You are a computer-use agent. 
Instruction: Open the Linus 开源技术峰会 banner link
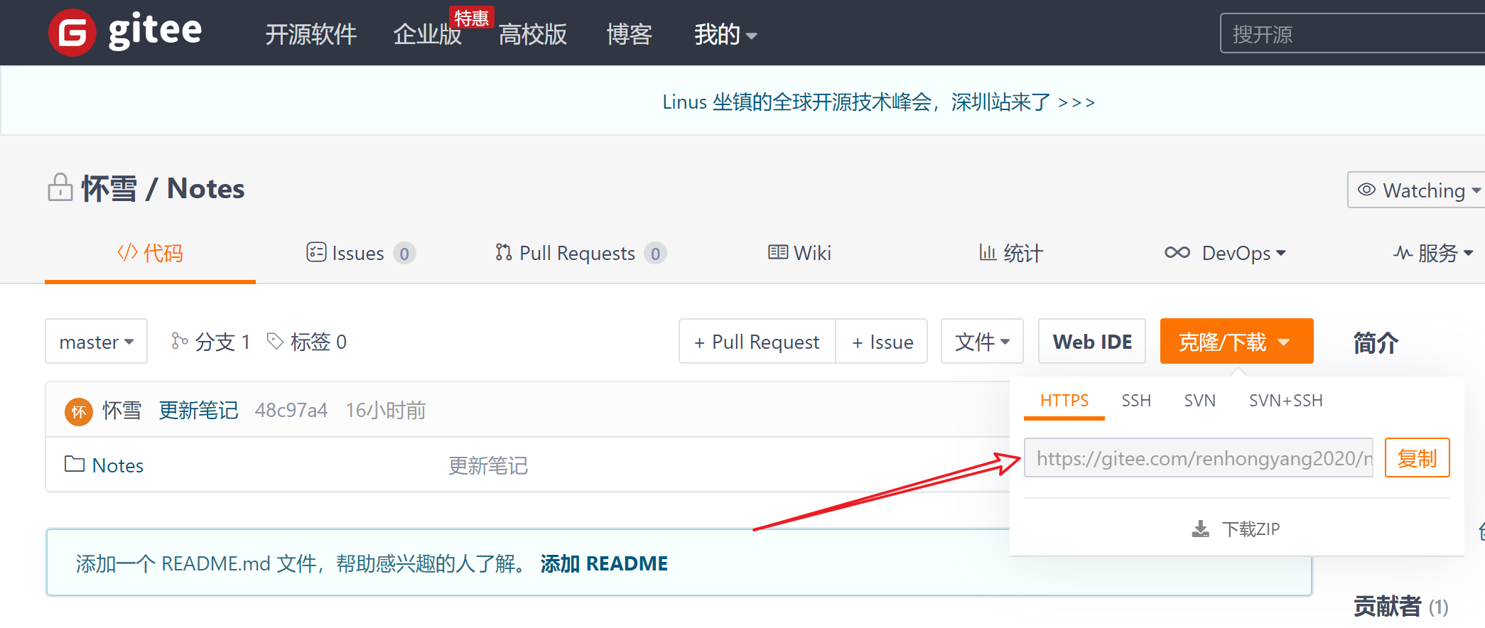878,102
